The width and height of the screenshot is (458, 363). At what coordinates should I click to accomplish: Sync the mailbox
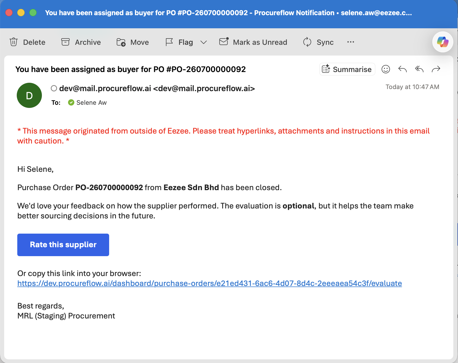(x=318, y=42)
